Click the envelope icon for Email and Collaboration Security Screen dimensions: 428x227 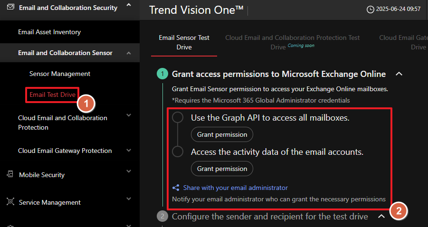10,7
